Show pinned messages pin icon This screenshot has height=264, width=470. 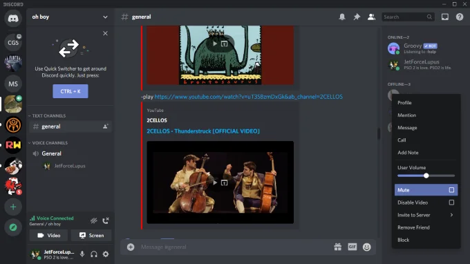[x=357, y=17]
